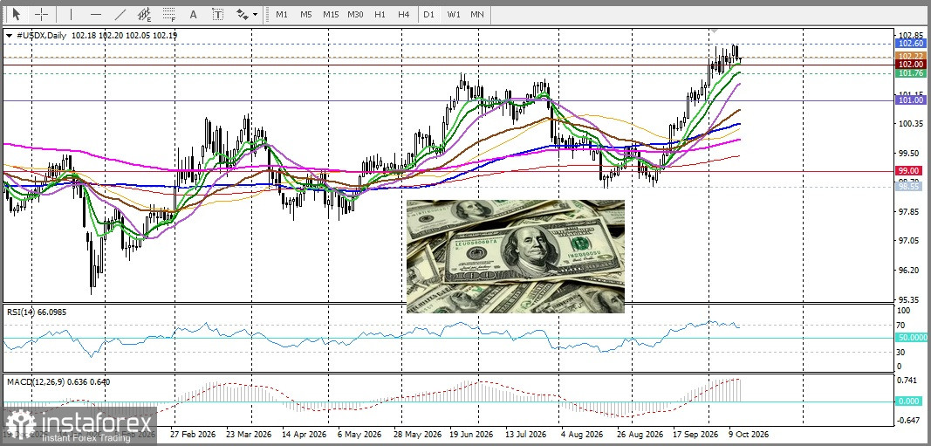The width and height of the screenshot is (931, 446).
Task: Pick the vertical line drawing tool
Action: point(72,14)
